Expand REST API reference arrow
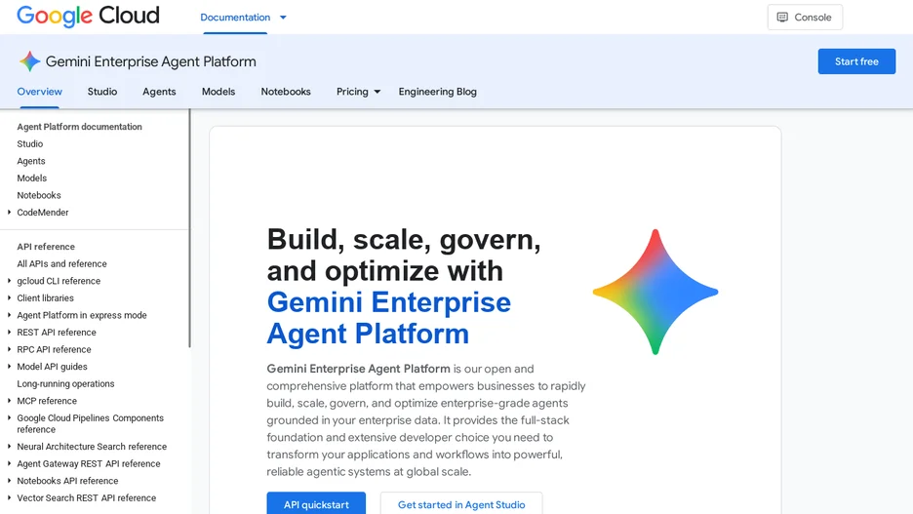The height and width of the screenshot is (514, 913). 10,333
